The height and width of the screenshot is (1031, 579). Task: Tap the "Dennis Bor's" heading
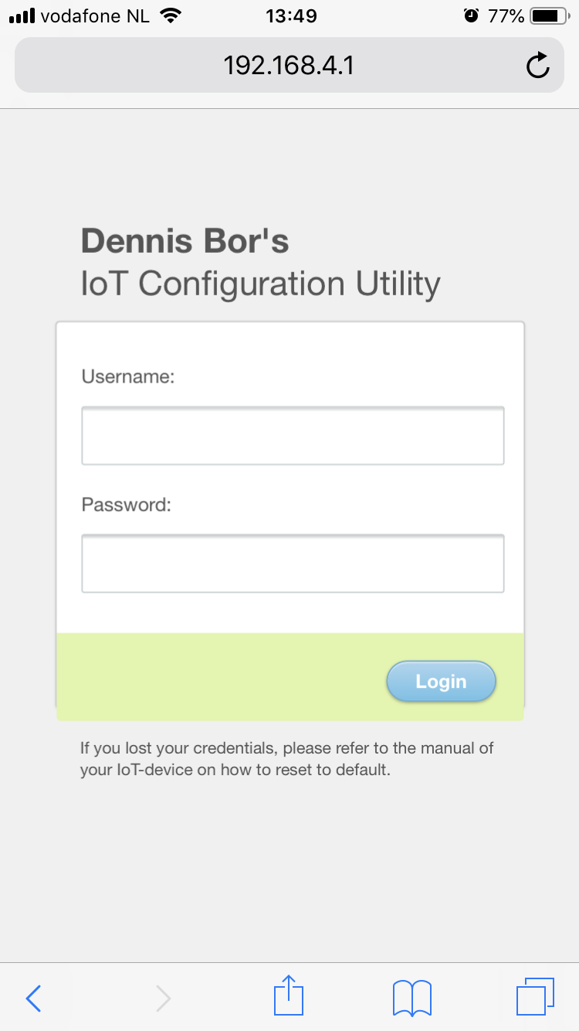point(185,241)
